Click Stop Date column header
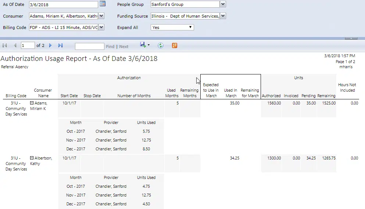 pyautogui.click(x=92, y=96)
